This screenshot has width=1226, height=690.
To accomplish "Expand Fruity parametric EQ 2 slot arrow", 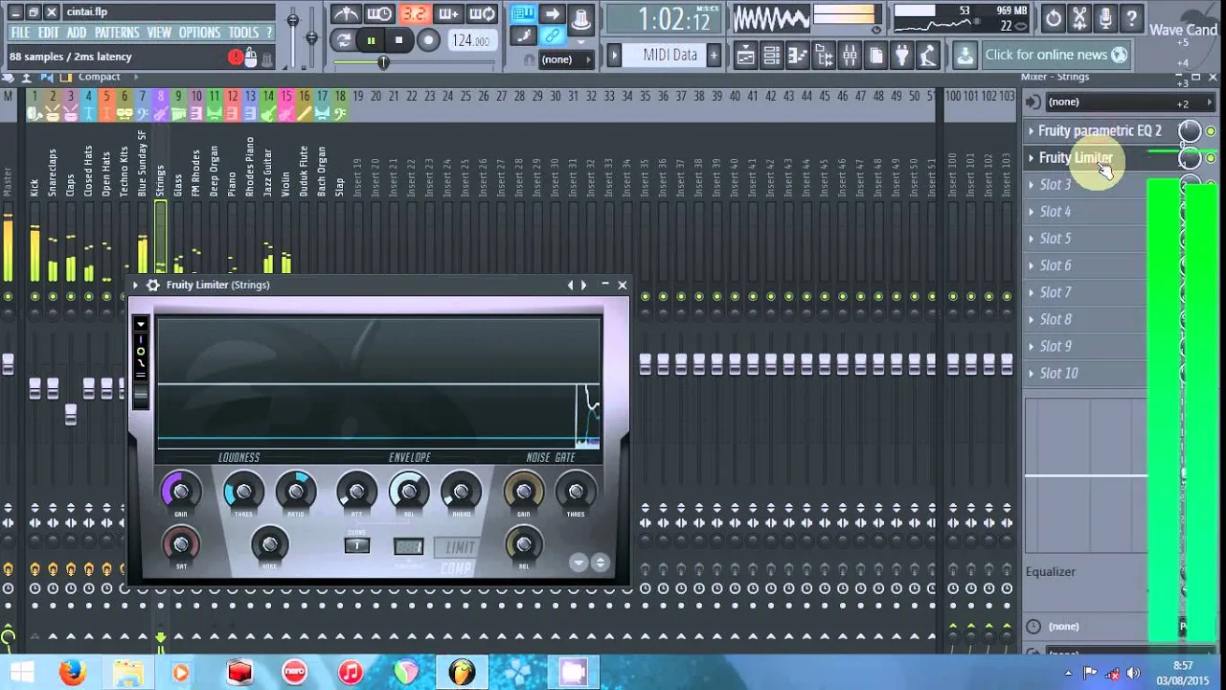I will coord(1031,131).
